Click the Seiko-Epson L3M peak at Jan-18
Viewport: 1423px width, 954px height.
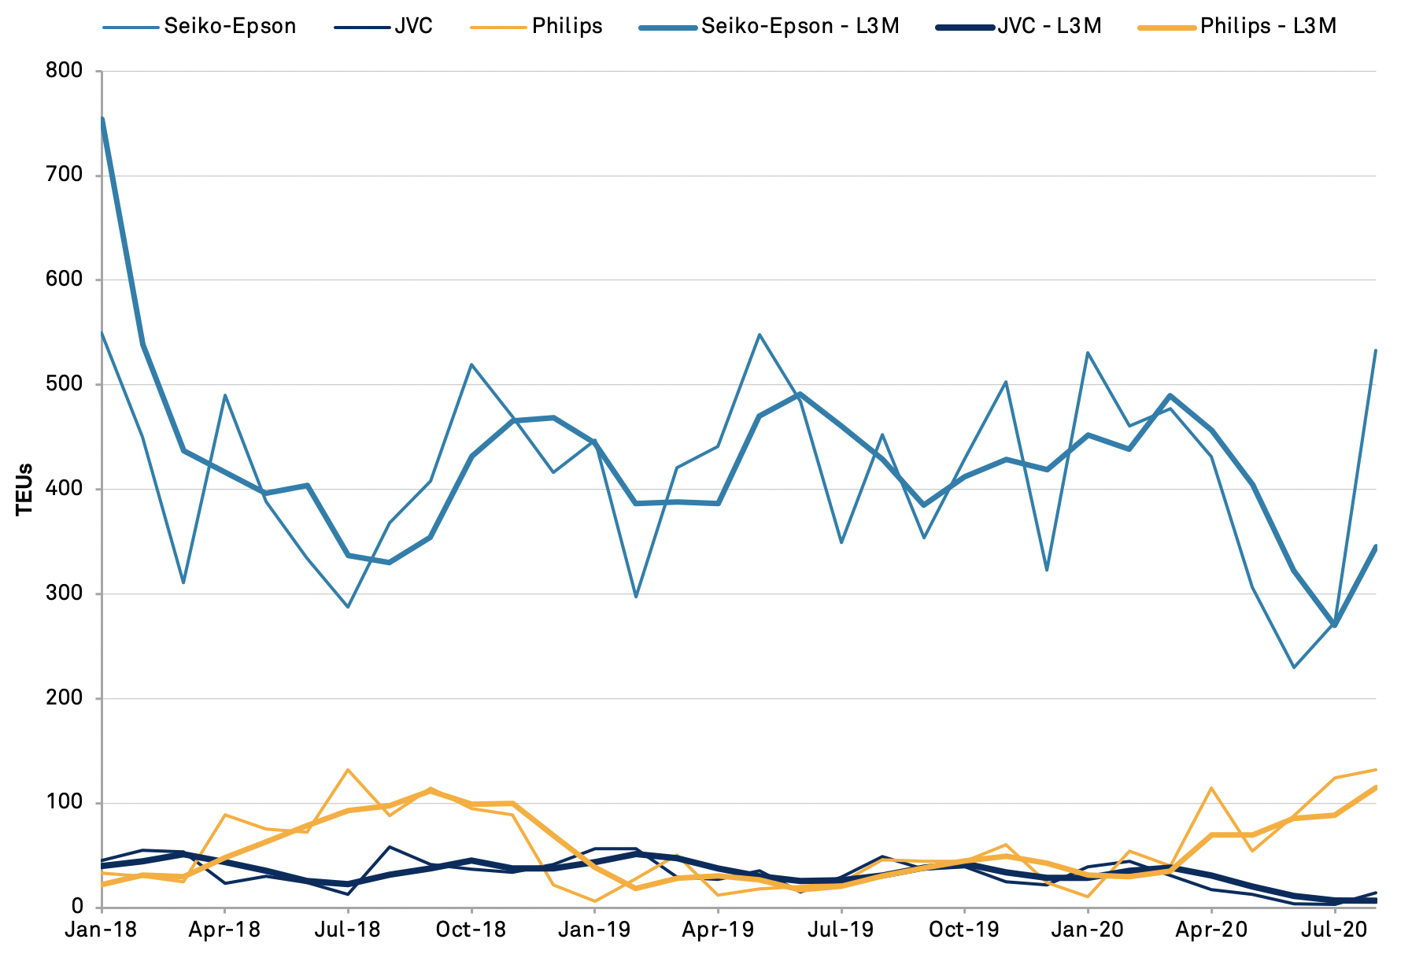point(103,119)
